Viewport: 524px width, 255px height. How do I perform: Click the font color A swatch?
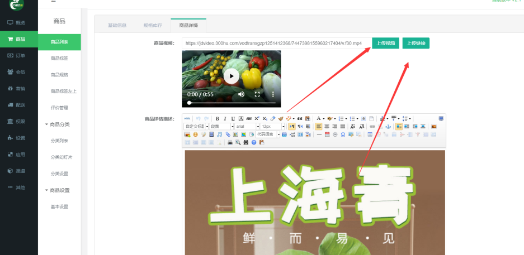point(318,119)
